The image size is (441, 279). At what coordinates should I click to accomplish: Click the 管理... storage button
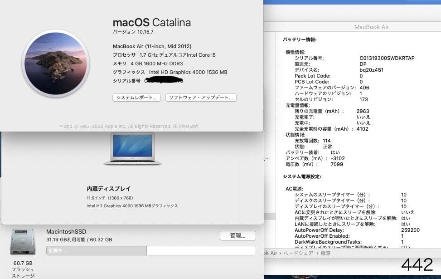(x=237, y=235)
